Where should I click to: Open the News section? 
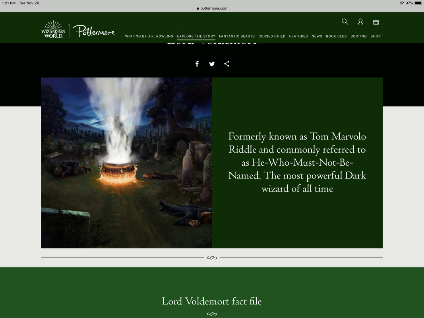tap(317, 36)
